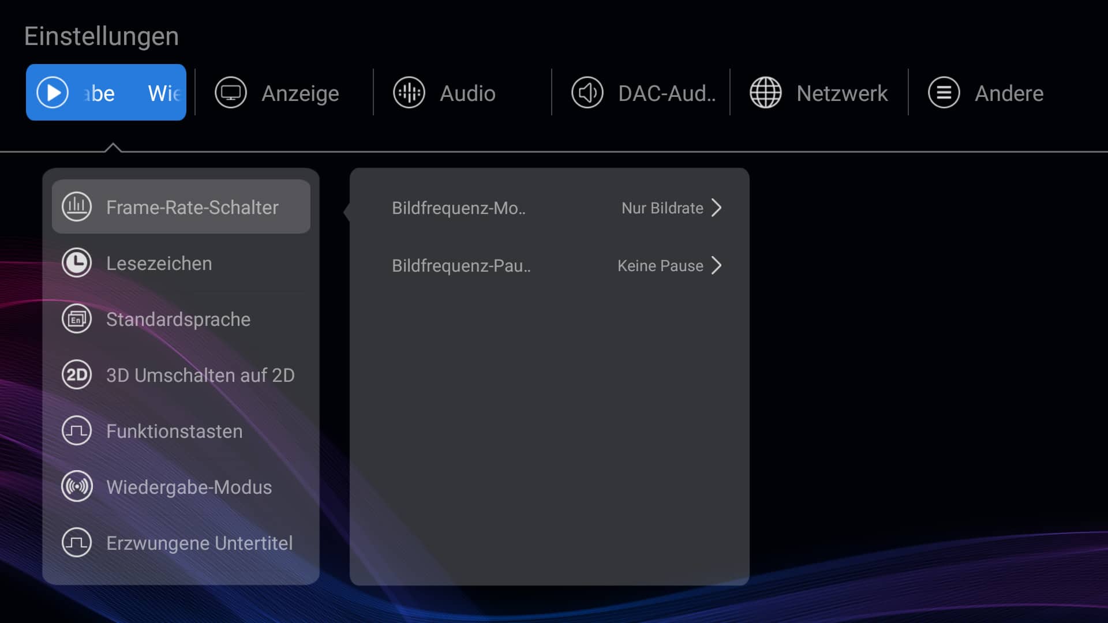Open the Frame-Rate-Schalter entry
The image size is (1108, 623).
[192, 207]
